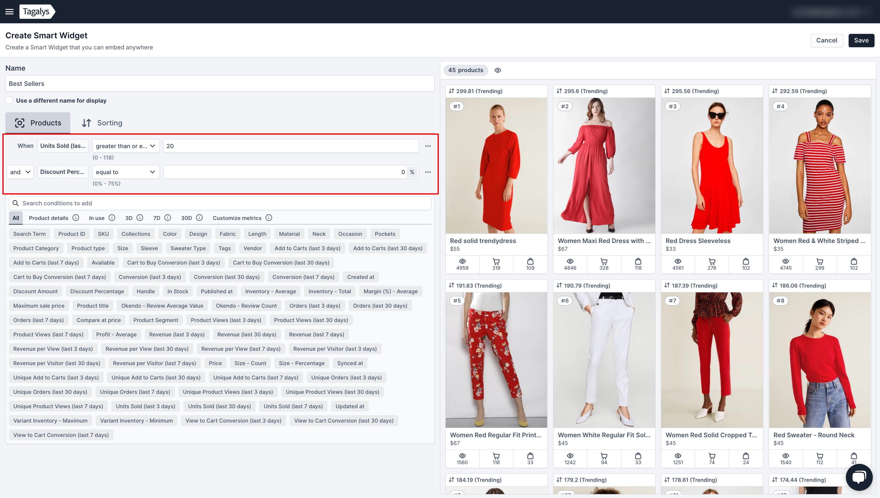Switch to the Sorting tab
The height and width of the screenshot is (498, 880).
tap(102, 123)
